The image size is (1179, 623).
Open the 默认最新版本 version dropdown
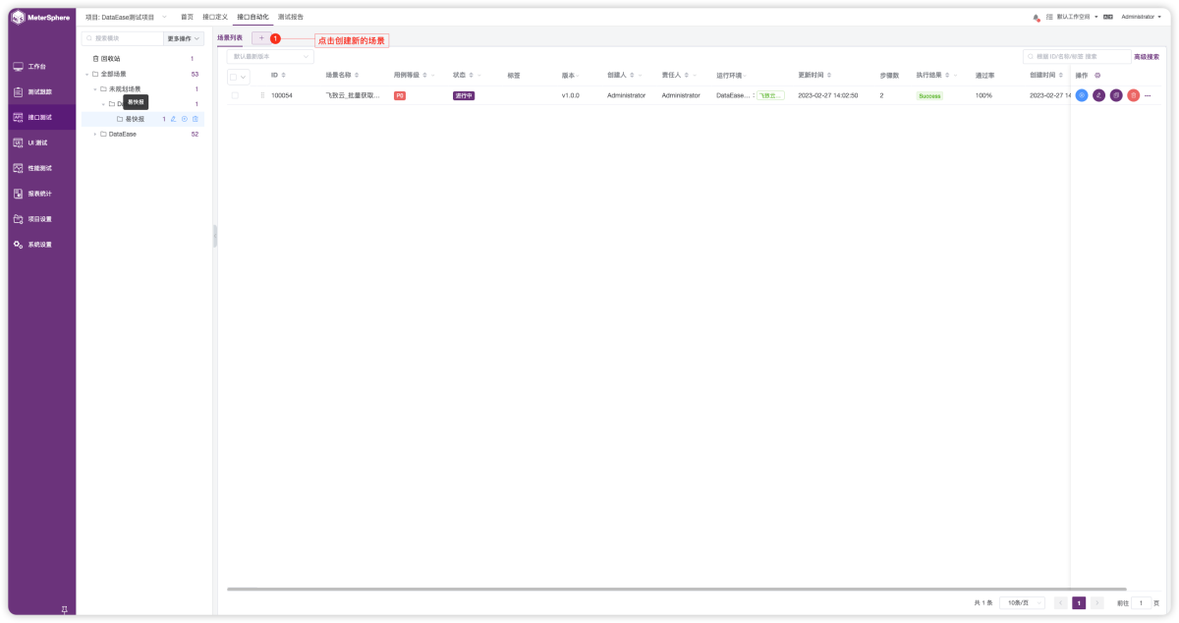(270, 57)
